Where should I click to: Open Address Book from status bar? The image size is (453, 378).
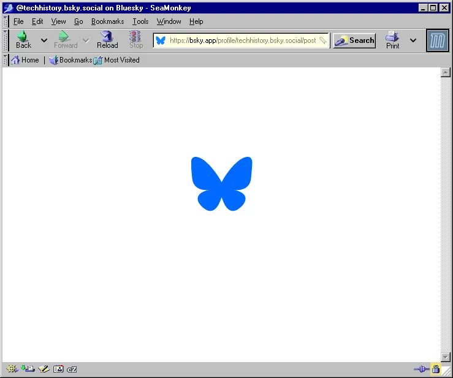(58, 369)
